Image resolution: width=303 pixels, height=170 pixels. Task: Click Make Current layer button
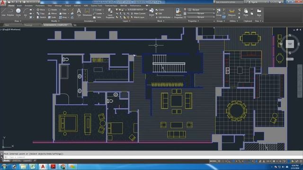[138, 14]
